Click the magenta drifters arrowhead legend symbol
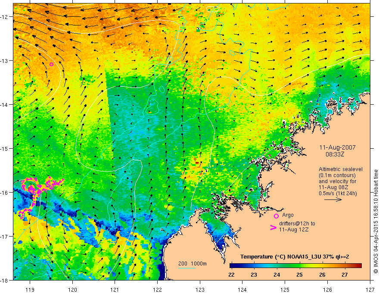This screenshot has width=379, height=293. (x=273, y=227)
